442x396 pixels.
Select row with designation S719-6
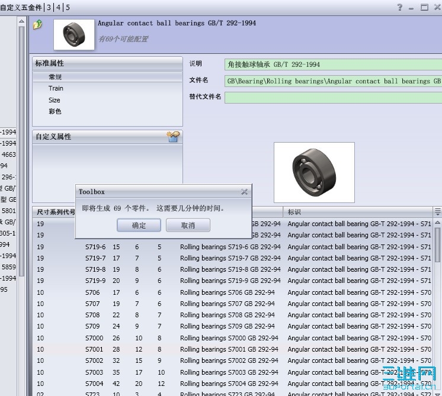click(x=233, y=247)
